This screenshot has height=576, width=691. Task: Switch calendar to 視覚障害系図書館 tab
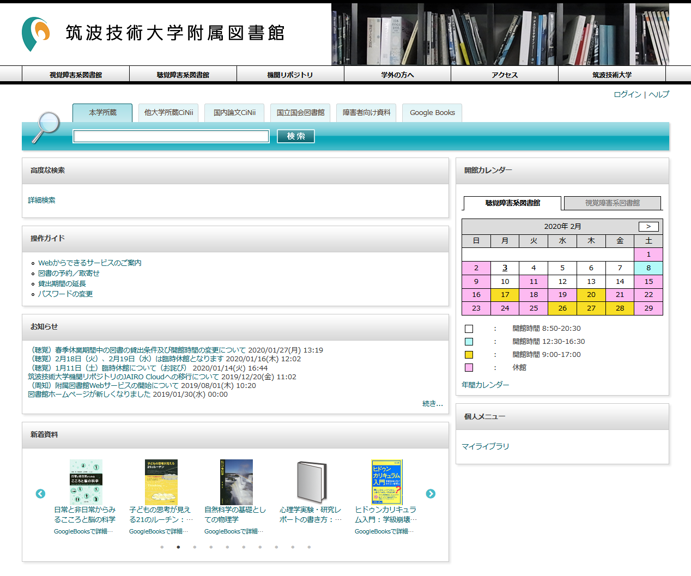pyautogui.click(x=612, y=203)
